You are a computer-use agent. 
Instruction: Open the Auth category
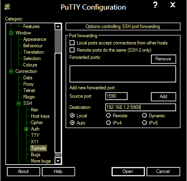35,129
